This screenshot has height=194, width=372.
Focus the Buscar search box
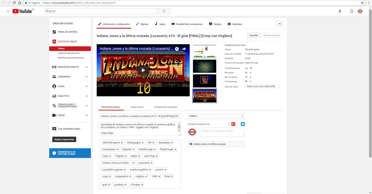point(101,11)
